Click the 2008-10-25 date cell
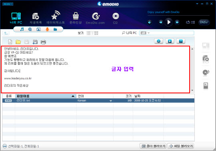Screen dimensions: 216x151 tap(147, 101)
